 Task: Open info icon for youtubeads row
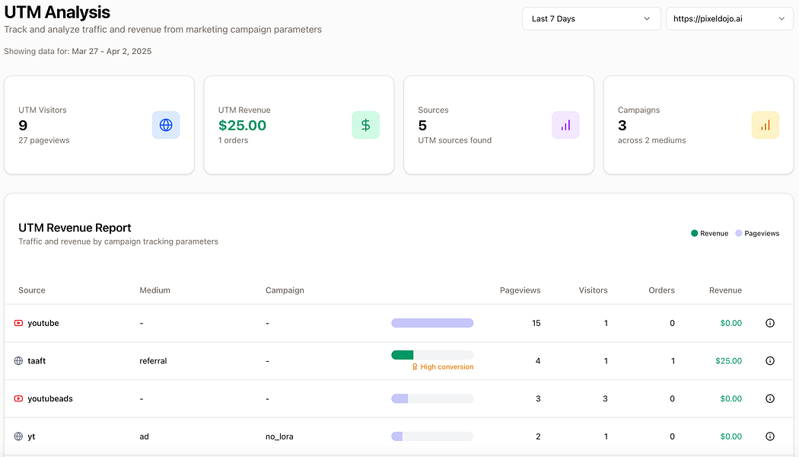pyautogui.click(x=769, y=398)
